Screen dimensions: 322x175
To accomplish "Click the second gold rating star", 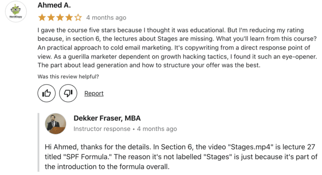I will tap(51, 18).
